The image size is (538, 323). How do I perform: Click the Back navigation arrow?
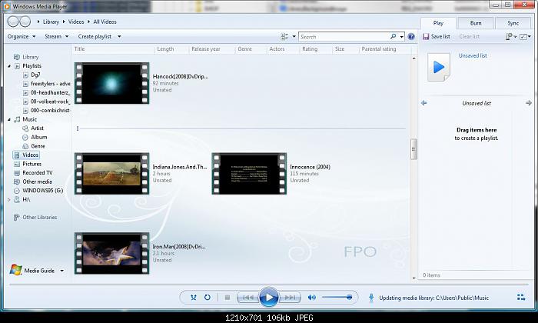tap(13, 22)
